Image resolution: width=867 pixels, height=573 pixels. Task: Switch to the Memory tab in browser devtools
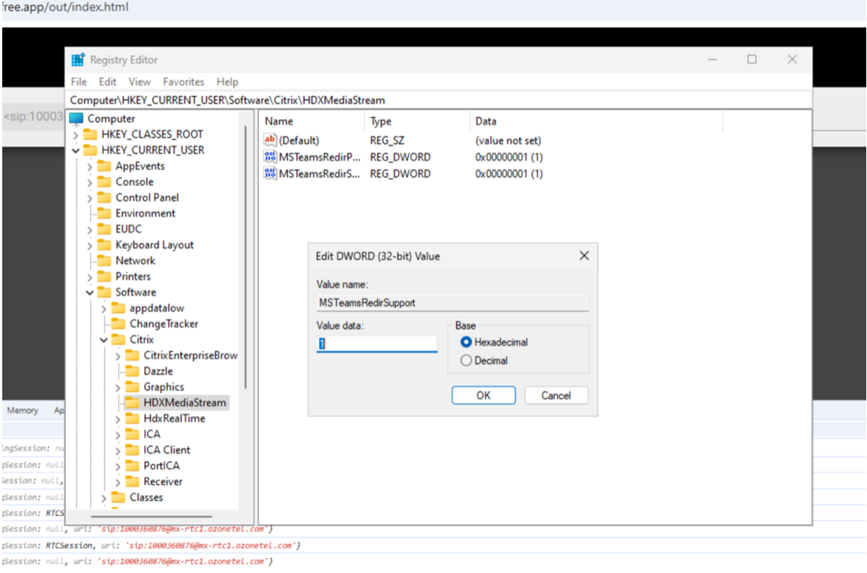coord(22,410)
